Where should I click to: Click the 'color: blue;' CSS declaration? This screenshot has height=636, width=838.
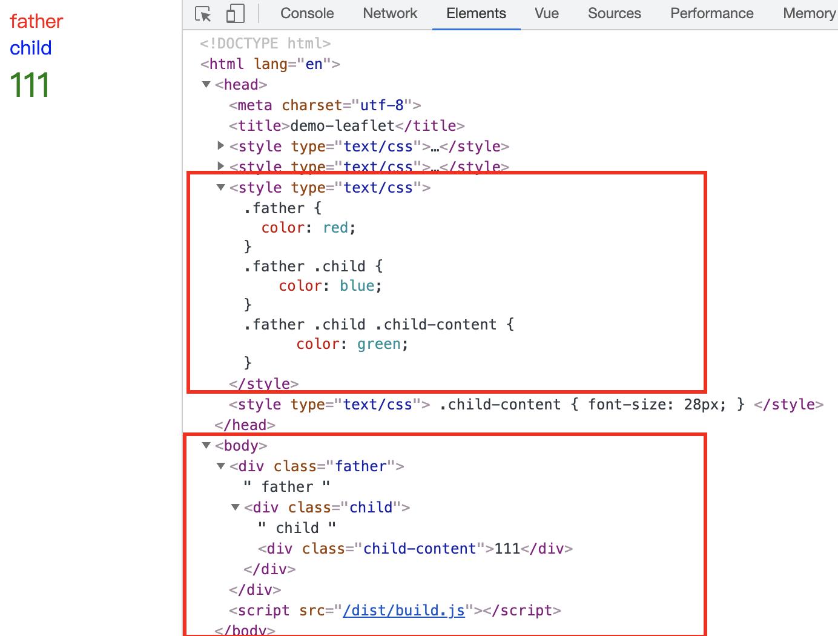pyautogui.click(x=331, y=286)
